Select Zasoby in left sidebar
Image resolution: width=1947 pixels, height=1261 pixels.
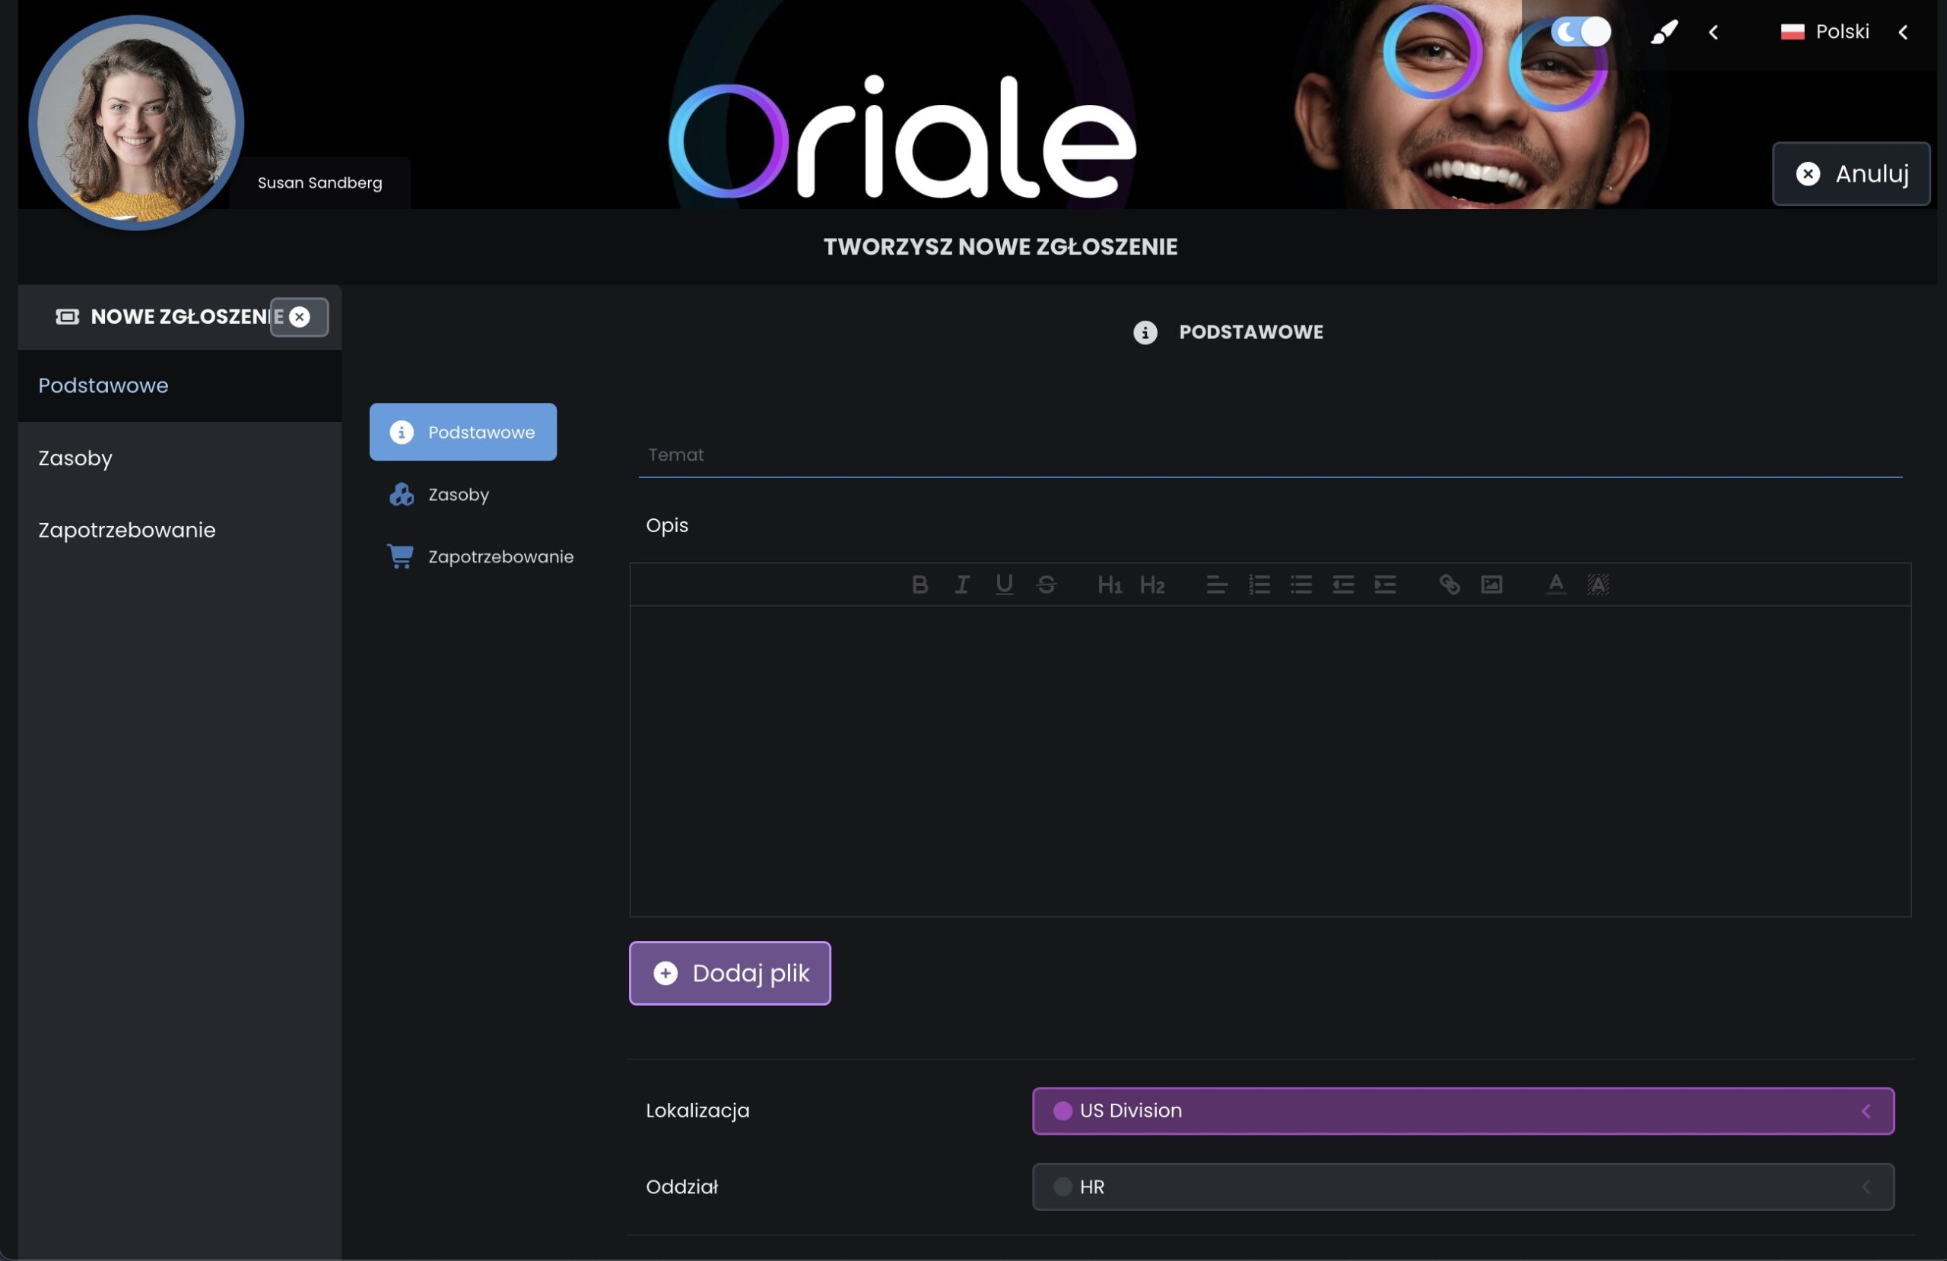(x=75, y=458)
